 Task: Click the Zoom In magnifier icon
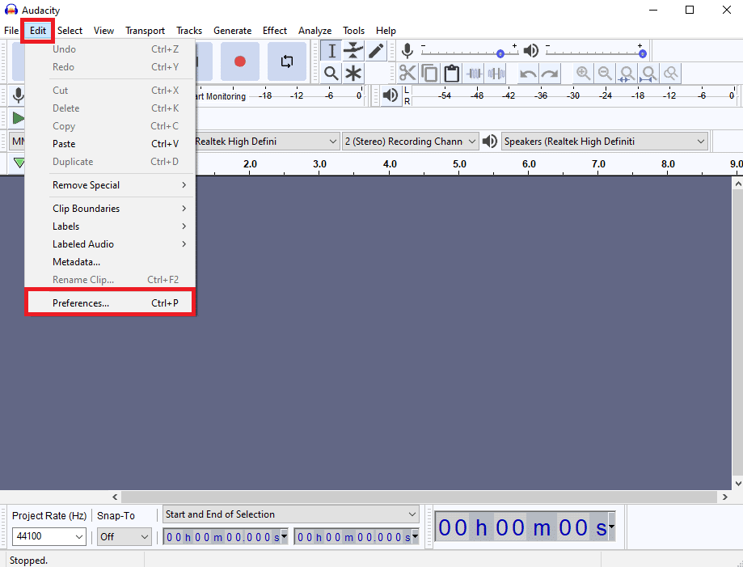pyautogui.click(x=584, y=73)
